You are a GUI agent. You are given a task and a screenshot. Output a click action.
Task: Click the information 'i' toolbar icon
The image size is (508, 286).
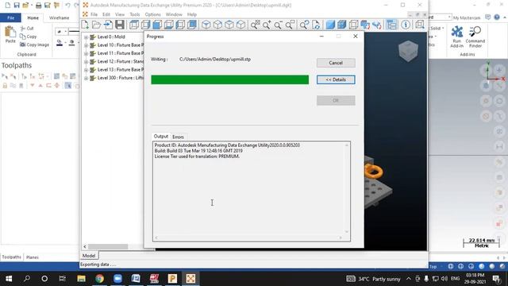[406, 25]
